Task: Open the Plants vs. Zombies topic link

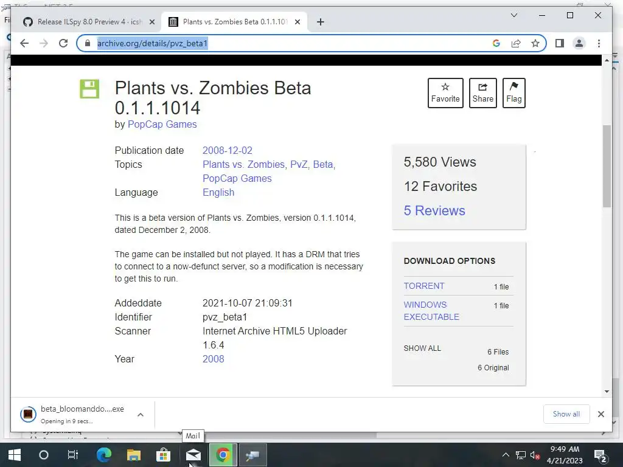Action: tap(243, 164)
